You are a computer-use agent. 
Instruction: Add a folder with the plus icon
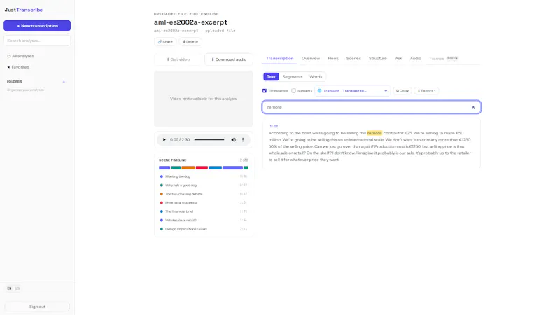pyautogui.click(x=64, y=82)
